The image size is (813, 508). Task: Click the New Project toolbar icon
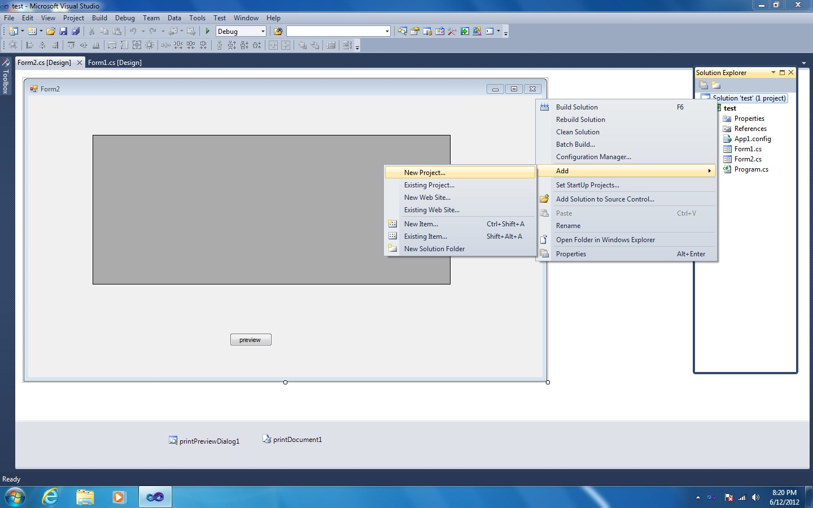coord(14,32)
